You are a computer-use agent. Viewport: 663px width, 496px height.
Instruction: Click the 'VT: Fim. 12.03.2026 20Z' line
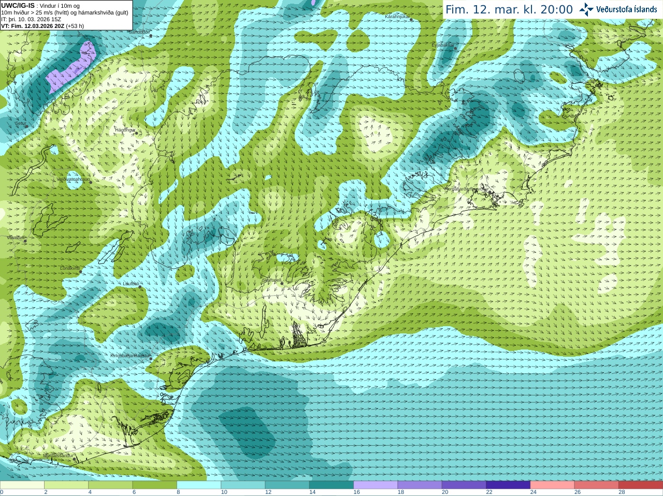(42, 26)
